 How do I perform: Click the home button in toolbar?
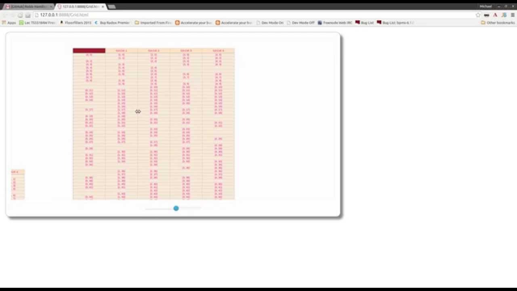click(28, 15)
